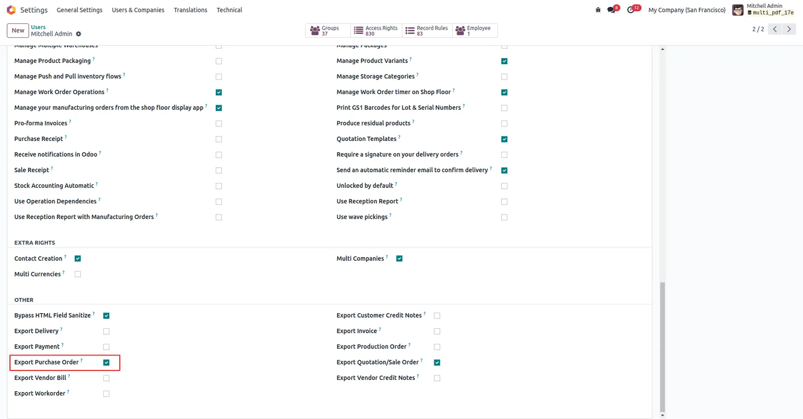This screenshot has width=803, height=419.
Task: Check Export Invoice checkbox
Action: 437,332
